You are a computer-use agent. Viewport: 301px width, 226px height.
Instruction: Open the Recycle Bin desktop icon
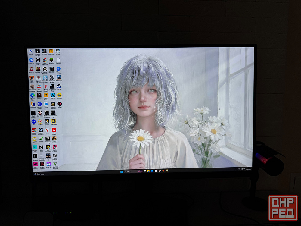[31, 52]
